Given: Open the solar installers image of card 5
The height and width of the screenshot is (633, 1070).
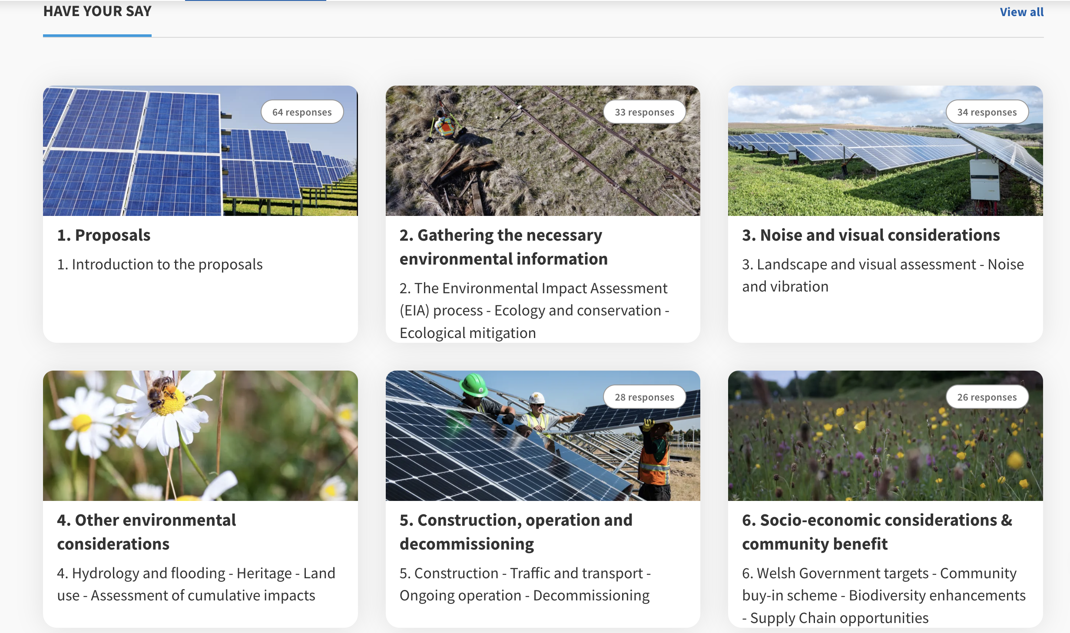Looking at the screenshot, I should (543, 436).
